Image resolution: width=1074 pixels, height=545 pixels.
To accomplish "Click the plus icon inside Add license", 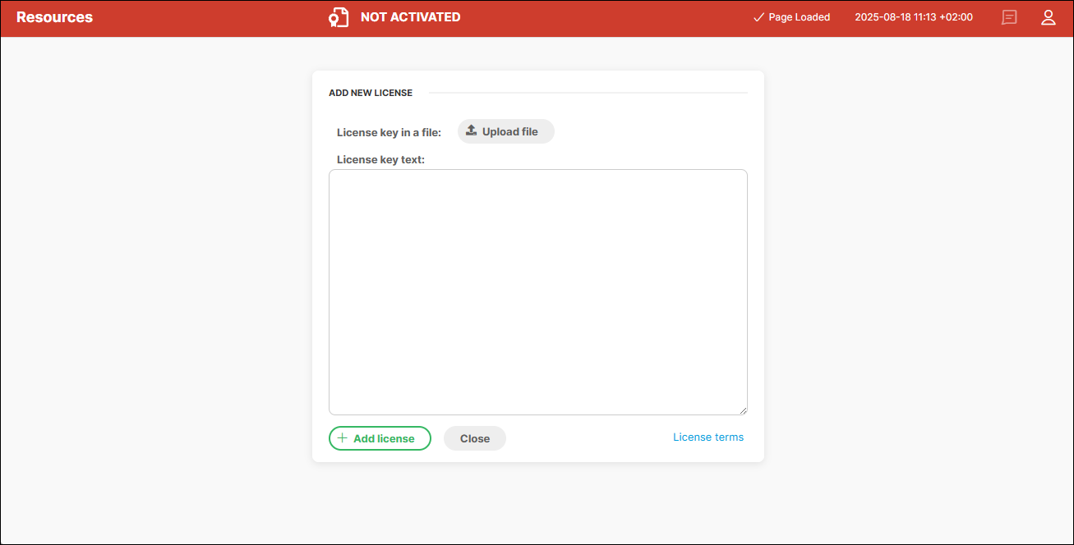I will pyautogui.click(x=343, y=437).
